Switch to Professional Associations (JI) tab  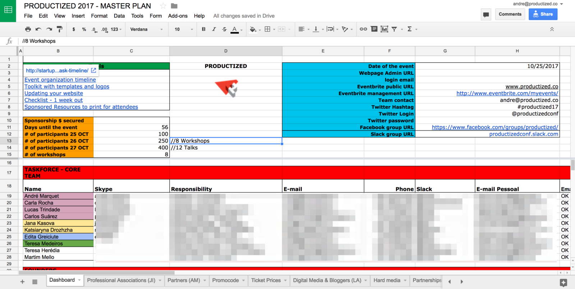(121, 280)
